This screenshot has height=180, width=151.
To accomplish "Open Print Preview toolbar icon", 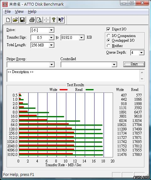I will coord(39,20).
